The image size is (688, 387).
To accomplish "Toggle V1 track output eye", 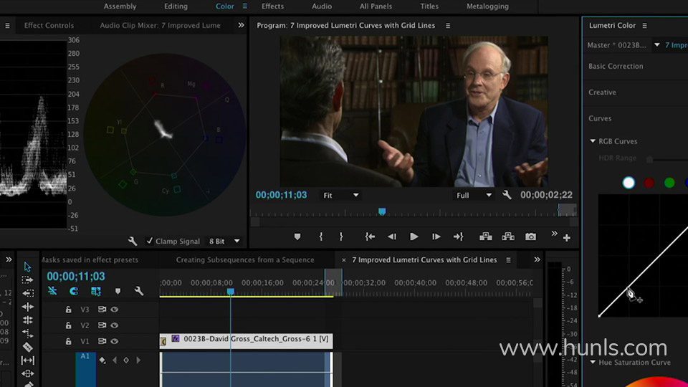I will pos(115,341).
